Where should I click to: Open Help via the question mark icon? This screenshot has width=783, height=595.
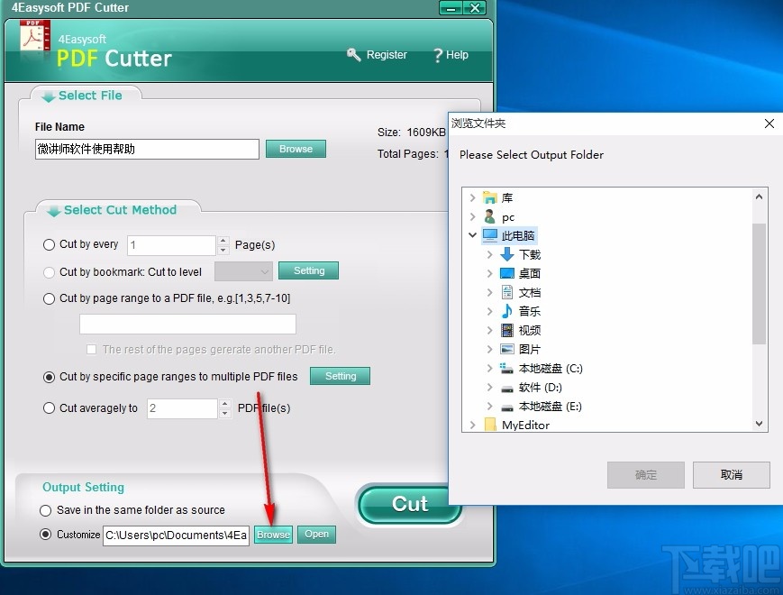tap(437, 54)
